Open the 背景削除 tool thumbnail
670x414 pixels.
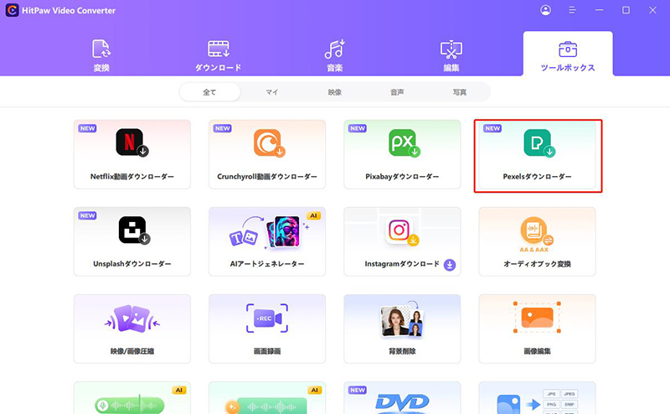coord(402,320)
